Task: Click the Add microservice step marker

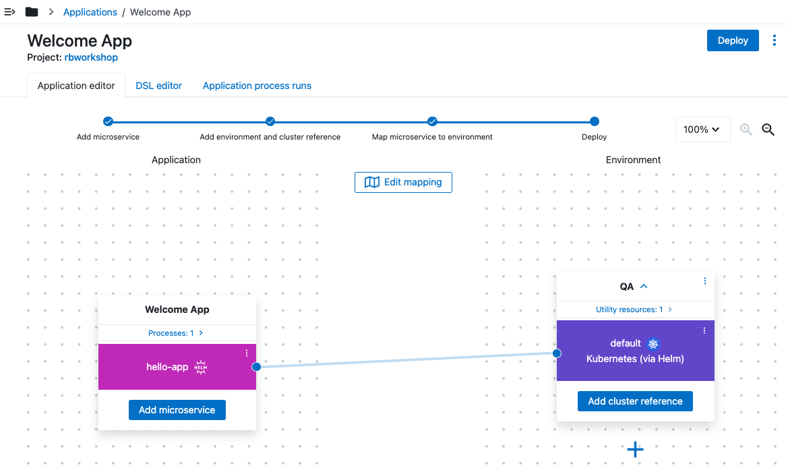Action: [x=108, y=121]
